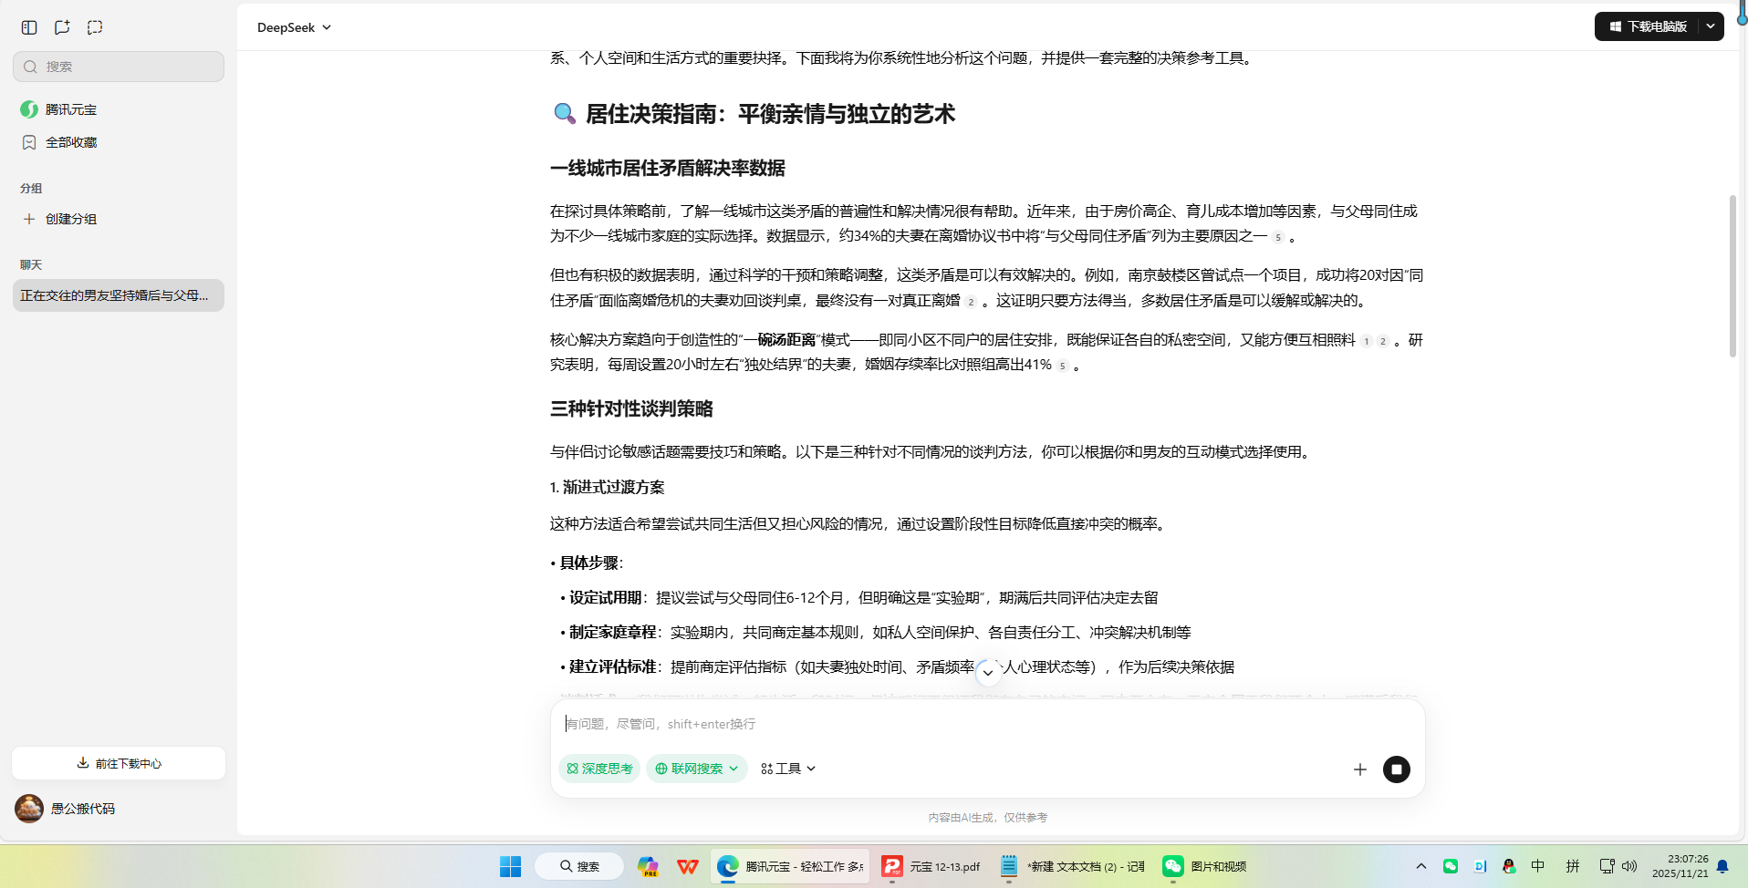Collapse the left sidebar panel
The width and height of the screenshot is (1748, 888).
click(x=28, y=26)
